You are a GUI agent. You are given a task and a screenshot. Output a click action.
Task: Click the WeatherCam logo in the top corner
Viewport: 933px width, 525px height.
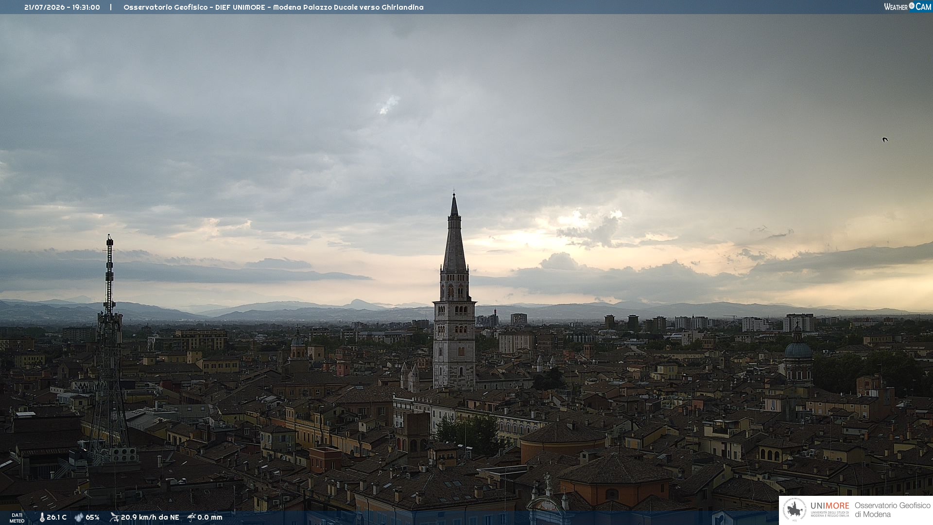click(x=907, y=7)
